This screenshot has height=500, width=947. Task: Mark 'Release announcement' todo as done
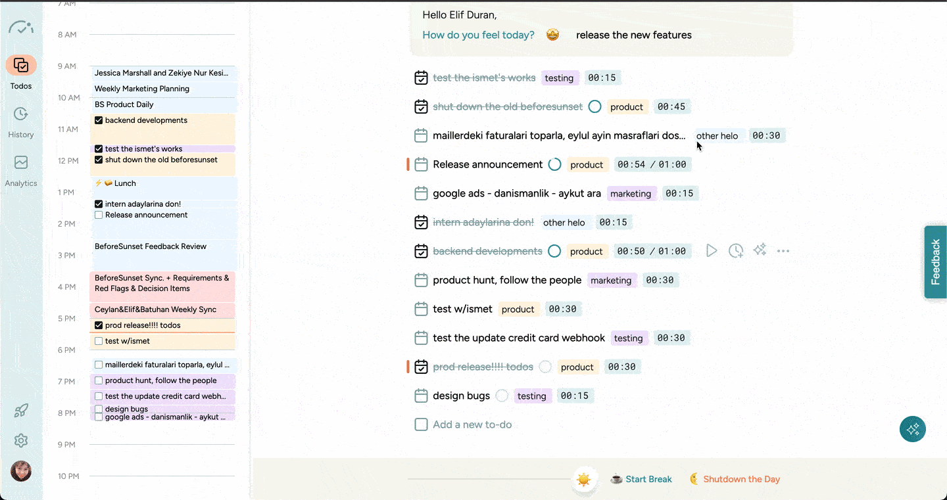point(421,165)
